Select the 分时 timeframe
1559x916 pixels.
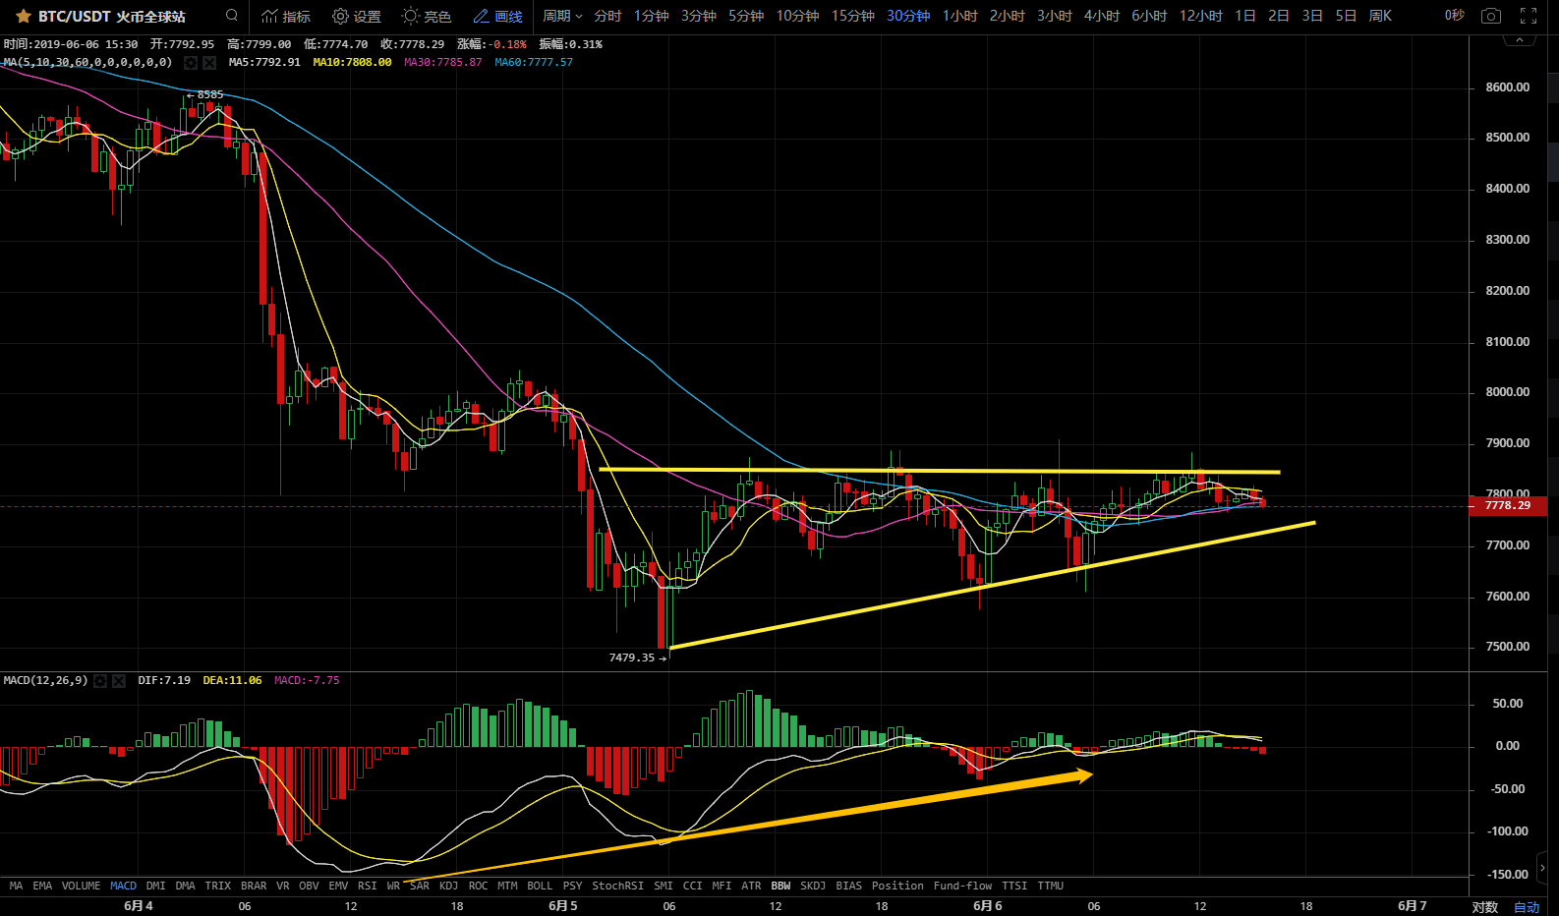pos(607,16)
